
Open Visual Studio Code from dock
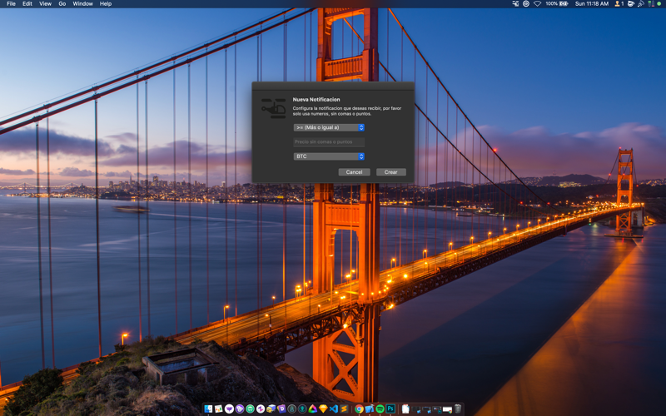(x=334, y=409)
